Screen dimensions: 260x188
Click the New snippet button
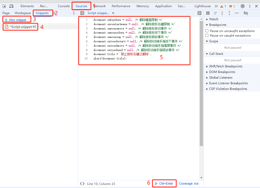pos(15,20)
